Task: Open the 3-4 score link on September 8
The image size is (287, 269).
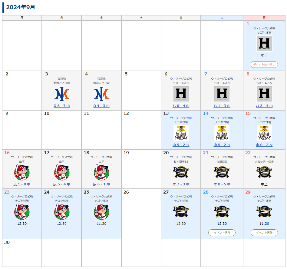Action: point(264,106)
